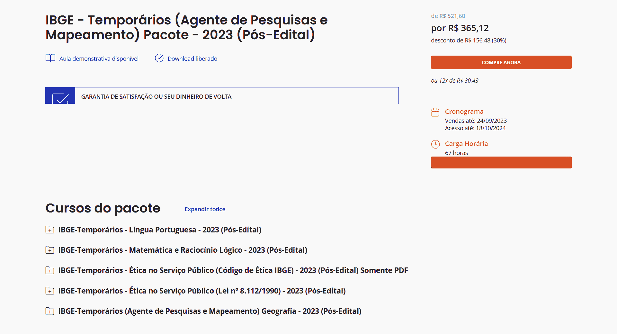Screen dimensions: 617x334
Task: Select Ética Lei nº 8.112/1990 course title
Action: tap(202, 291)
